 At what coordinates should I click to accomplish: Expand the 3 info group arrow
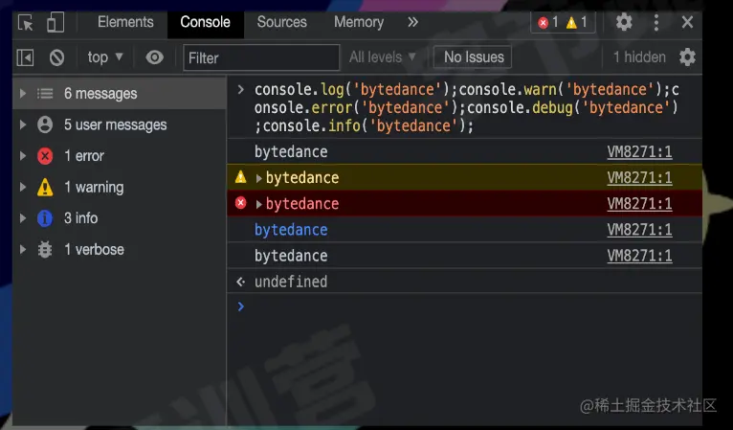point(22,218)
